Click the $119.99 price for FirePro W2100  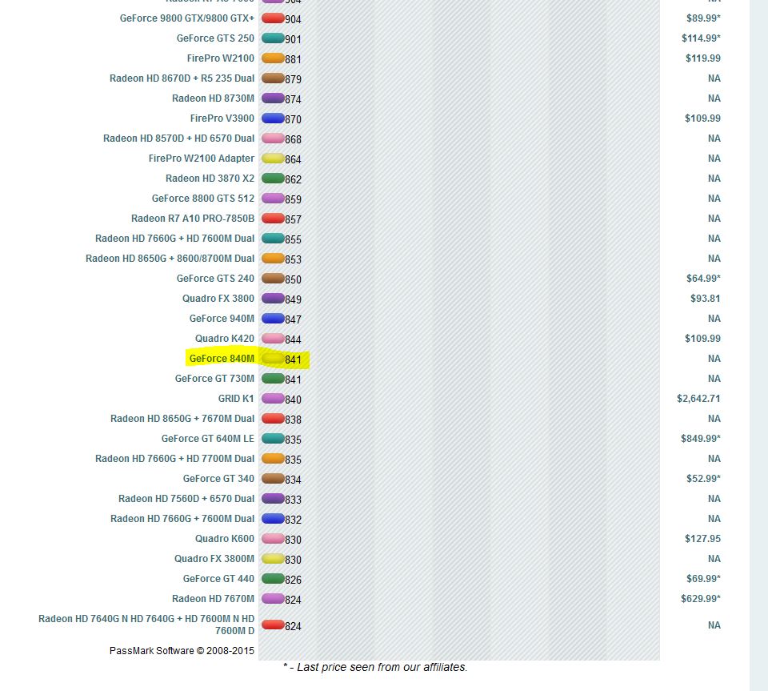pyautogui.click(x=703, y=58)
